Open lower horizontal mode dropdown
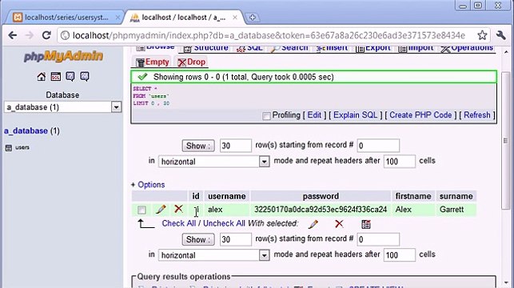This screenshot has height=288, width=514. tap(213, 255)
